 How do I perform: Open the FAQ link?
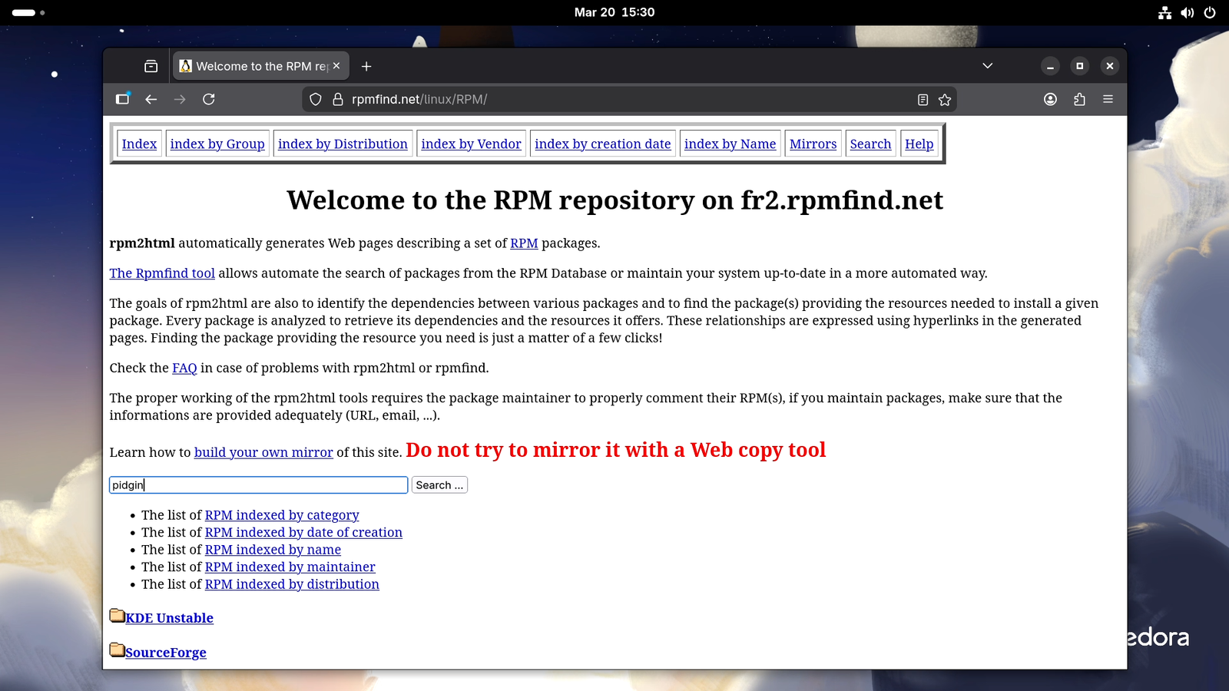(184, 368)
